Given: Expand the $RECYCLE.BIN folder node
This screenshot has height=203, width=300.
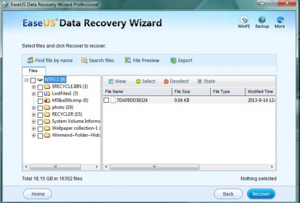Looking at the screenshot, I should [x=33, y=87].
